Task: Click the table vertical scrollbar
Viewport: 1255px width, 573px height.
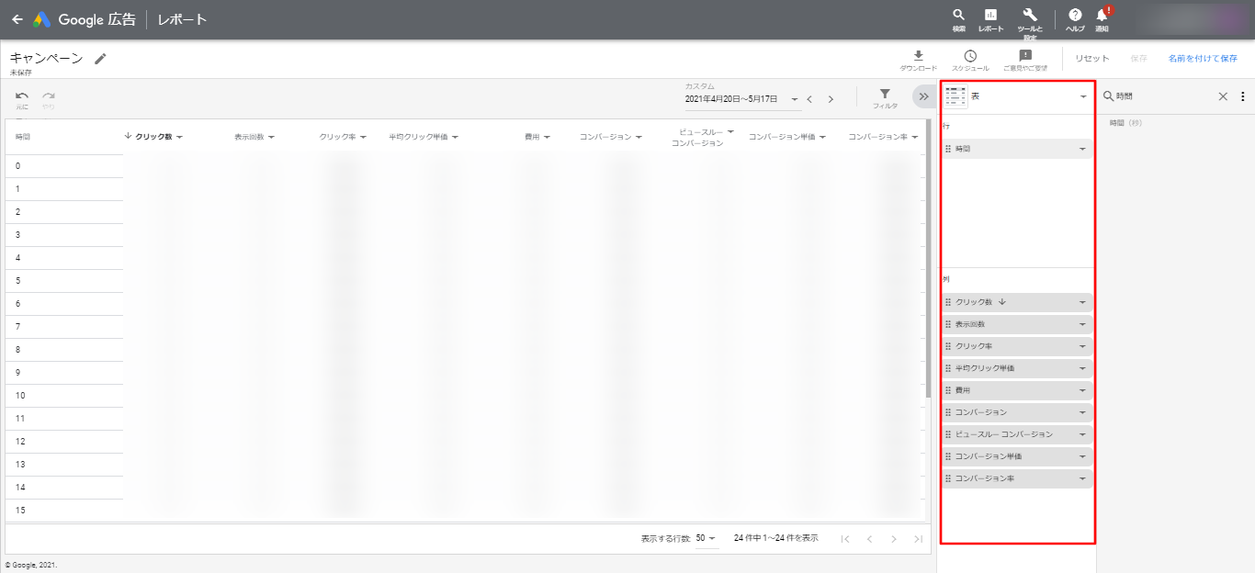Action: (x=928, y=257)
